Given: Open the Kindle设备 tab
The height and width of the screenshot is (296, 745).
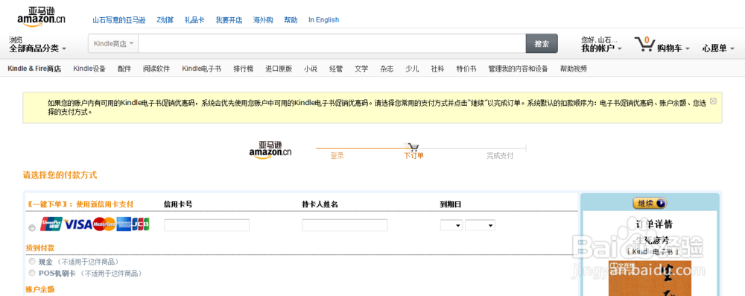Looking at the screenshot, I should point(89,69).
